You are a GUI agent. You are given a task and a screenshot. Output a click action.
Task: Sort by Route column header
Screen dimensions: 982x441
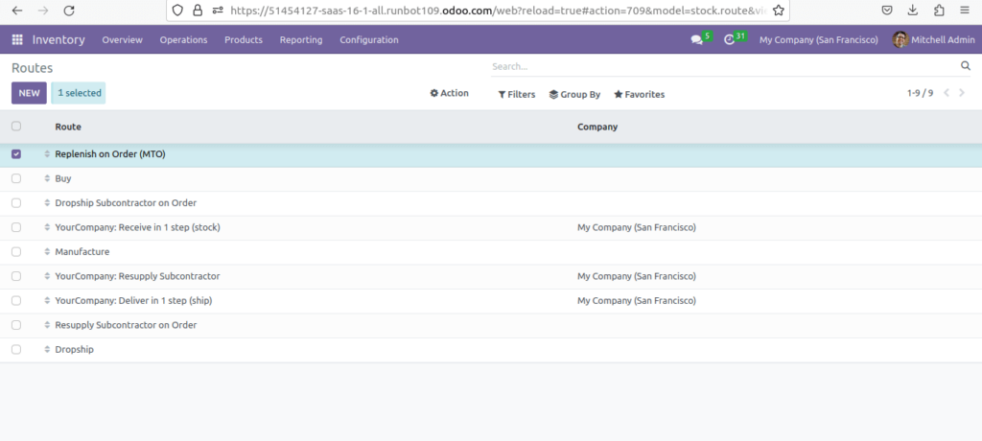coord(68,127)
